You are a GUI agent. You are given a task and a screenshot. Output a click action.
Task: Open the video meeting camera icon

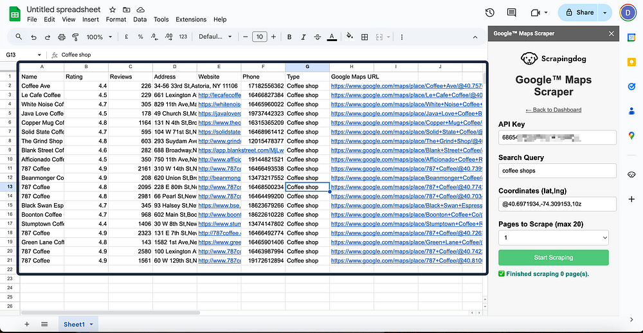[535, 12]
